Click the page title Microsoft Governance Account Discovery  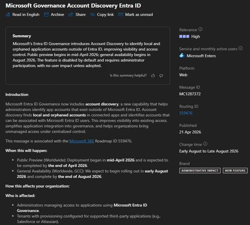(73, 5)
